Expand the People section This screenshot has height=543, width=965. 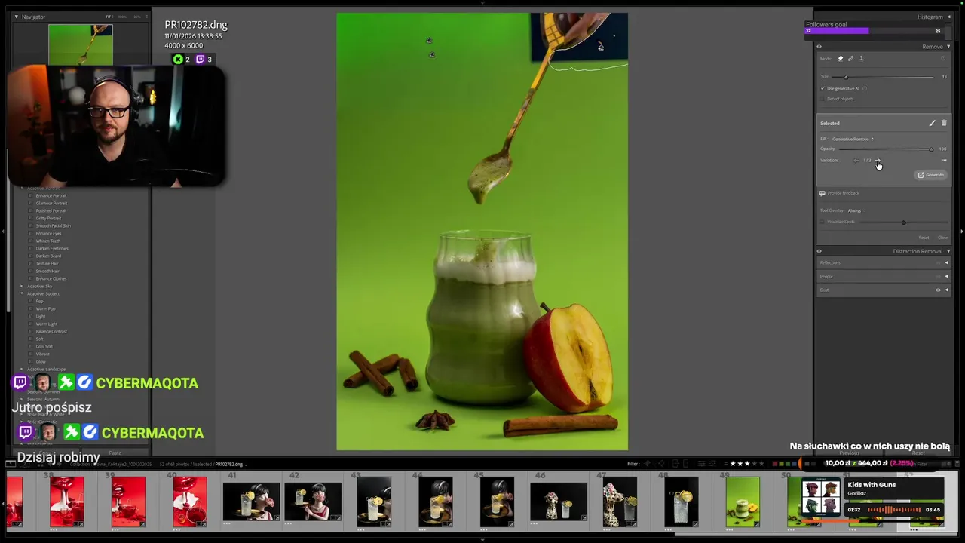947,276
